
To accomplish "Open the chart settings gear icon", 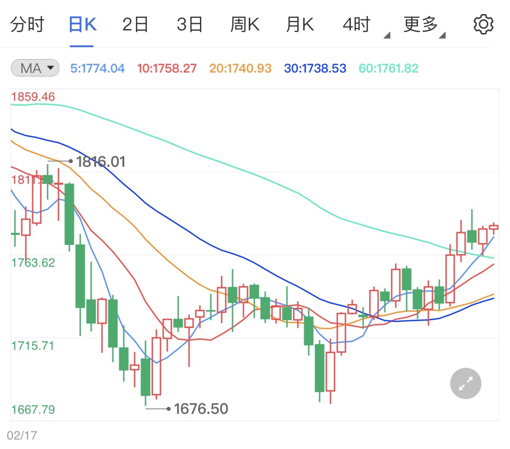I will 483,24.
